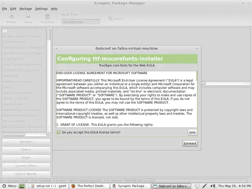Click the Search Results button
The width and height of the screenshot is (252, 189).
point(26,174)
